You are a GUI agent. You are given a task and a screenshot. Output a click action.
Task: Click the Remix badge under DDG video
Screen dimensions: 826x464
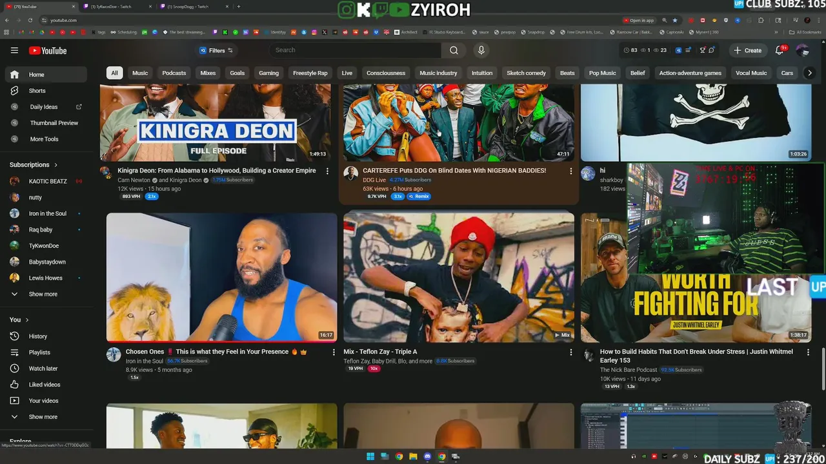[x=419, y=197]
